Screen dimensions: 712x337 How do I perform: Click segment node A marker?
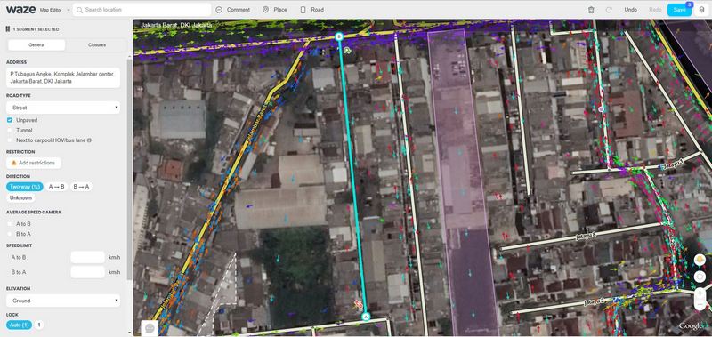pyautogui.click(x=366, y=317)
